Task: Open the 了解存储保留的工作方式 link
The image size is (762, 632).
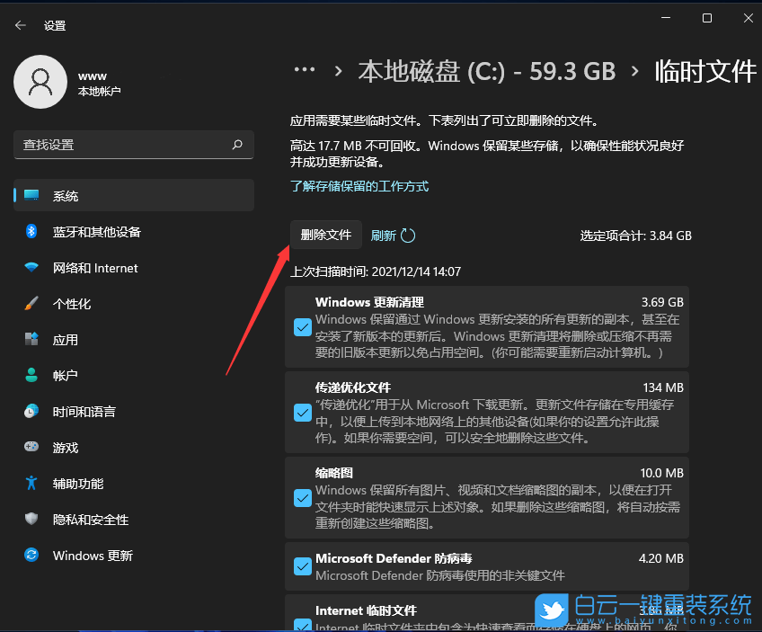Action: coord(358,185)
